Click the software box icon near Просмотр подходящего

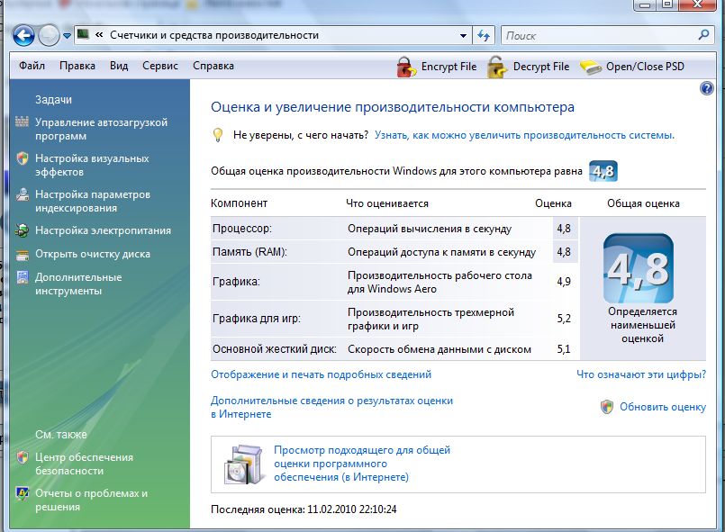(243, 464)
